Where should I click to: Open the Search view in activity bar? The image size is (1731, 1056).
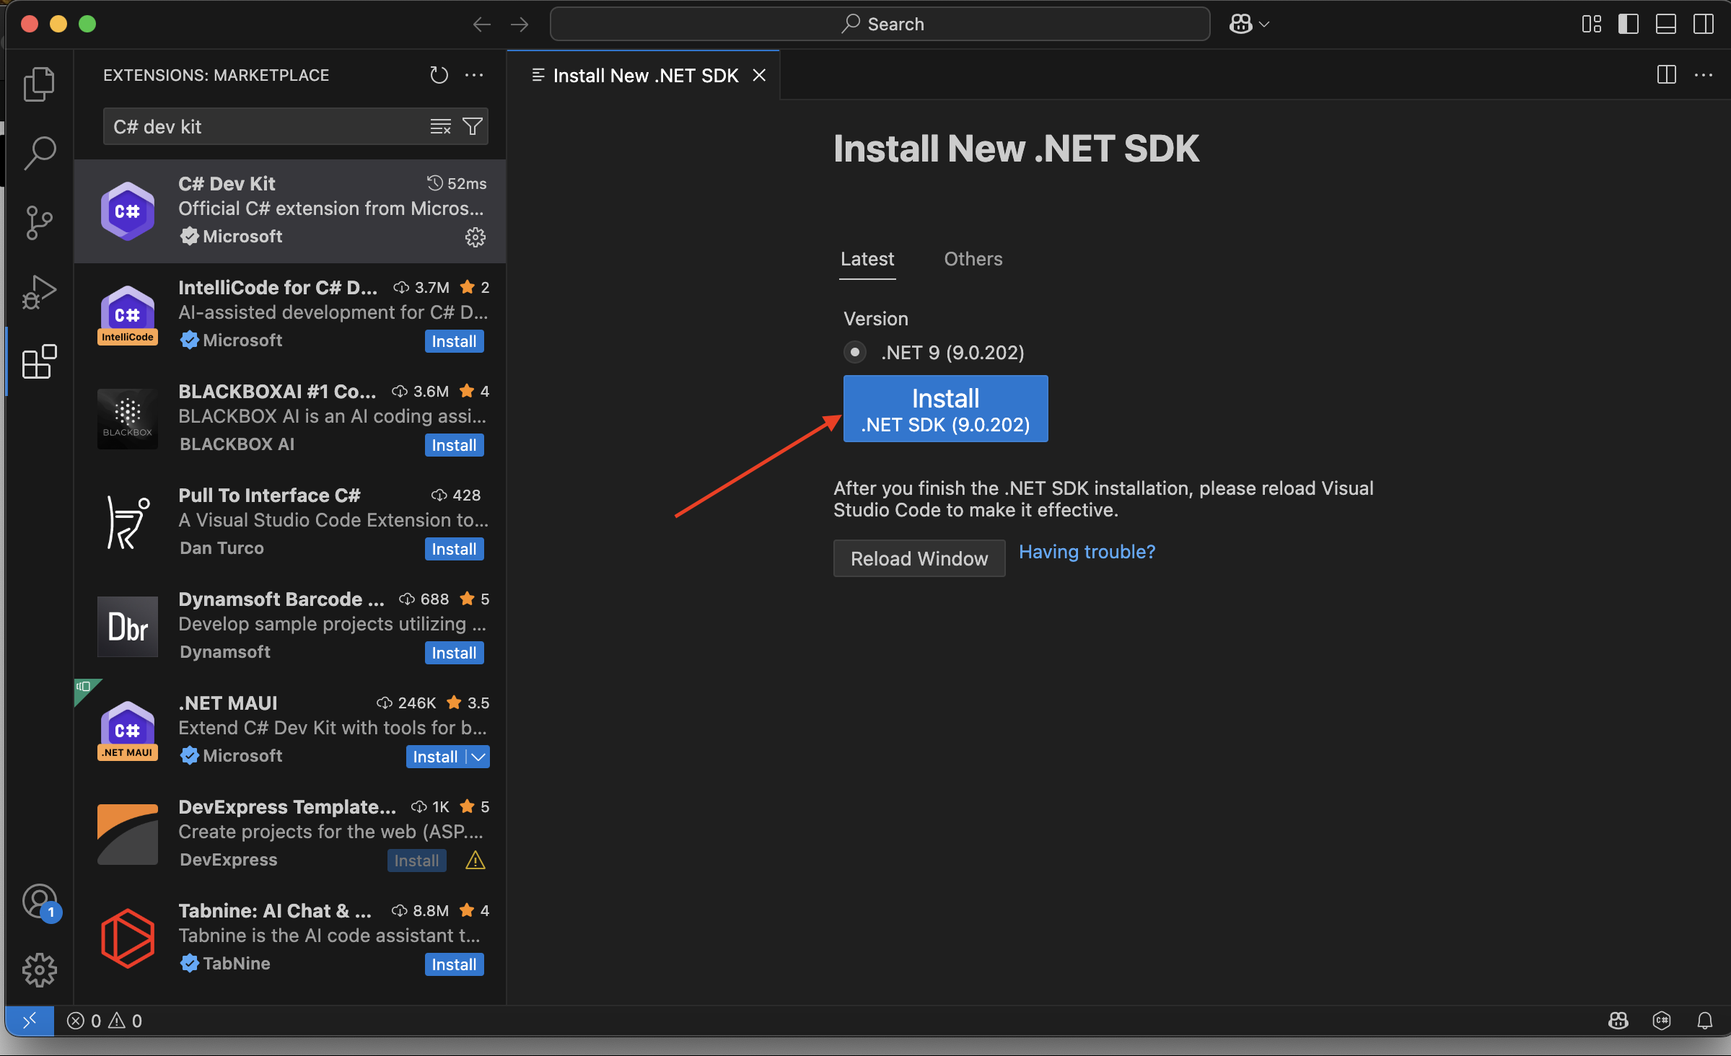coord(39,153)
